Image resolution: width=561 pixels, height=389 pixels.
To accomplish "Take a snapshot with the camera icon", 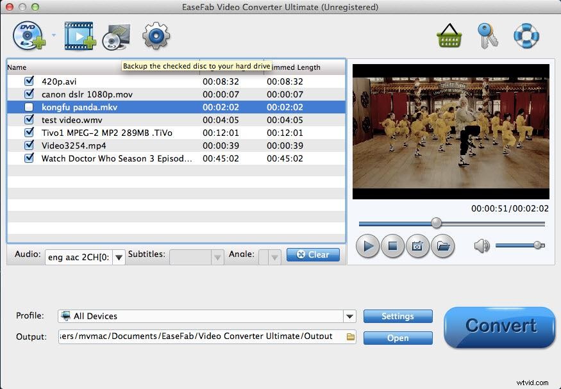I will tap(417, 246).
